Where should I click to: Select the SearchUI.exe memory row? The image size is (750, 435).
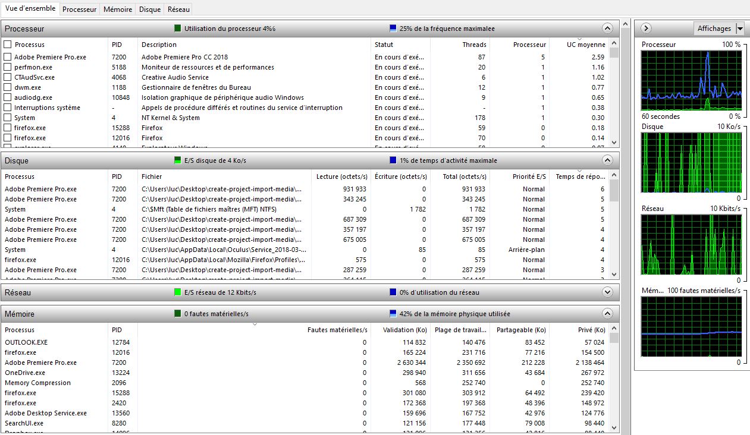pos(306,423)
